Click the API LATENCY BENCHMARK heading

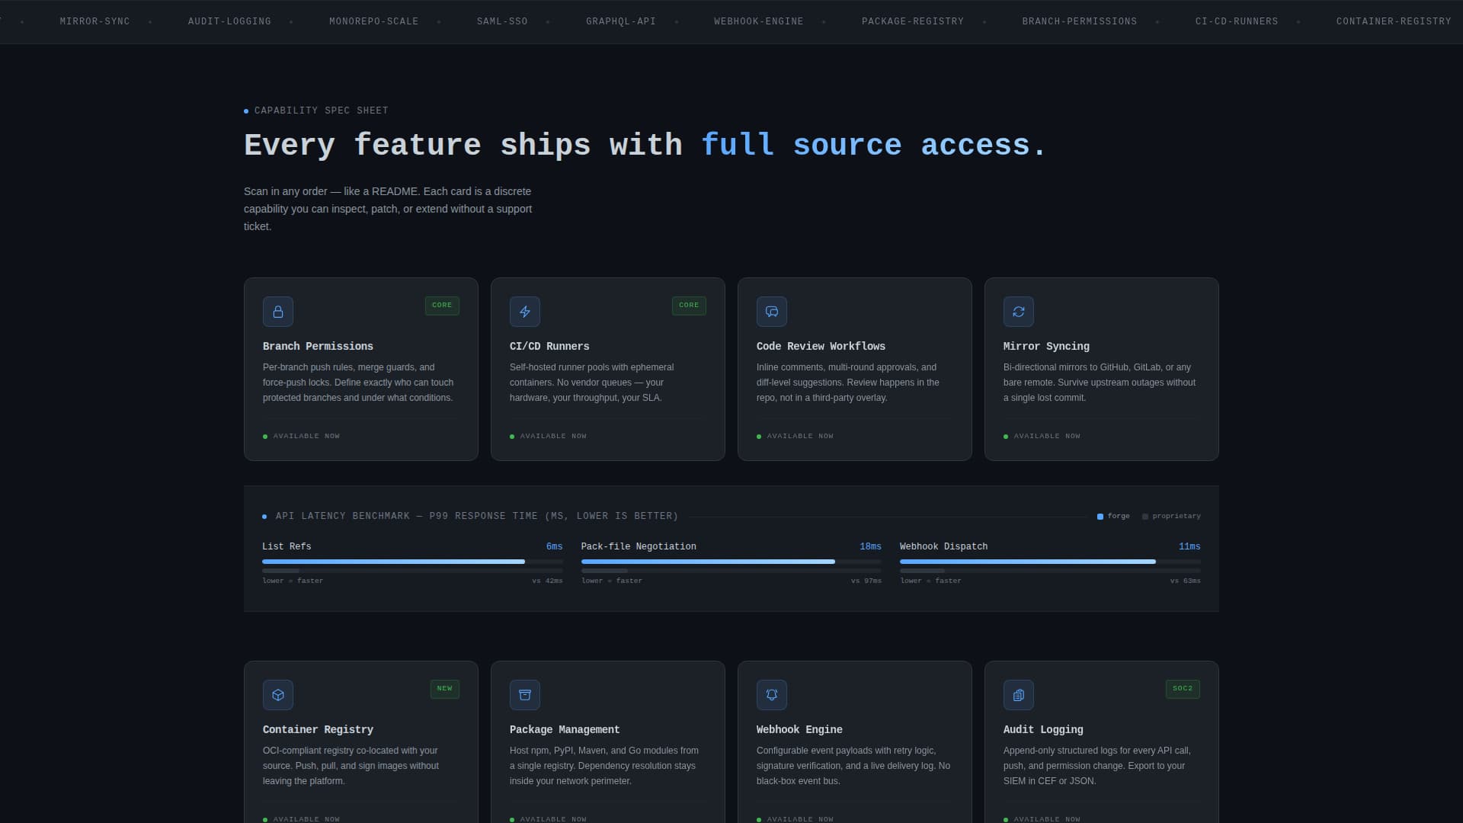click(476, 517)
